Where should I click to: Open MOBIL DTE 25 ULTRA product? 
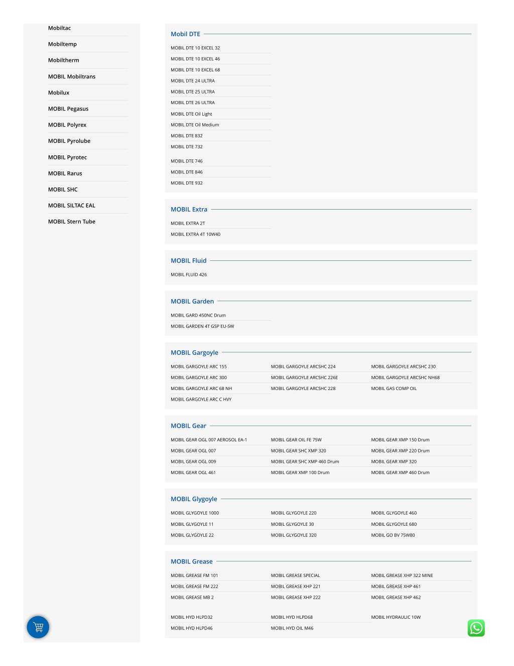(193, 92)
